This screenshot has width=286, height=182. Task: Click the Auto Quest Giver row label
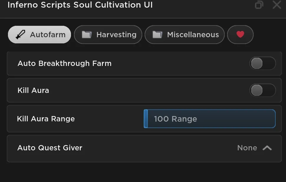tap(50, 148)
